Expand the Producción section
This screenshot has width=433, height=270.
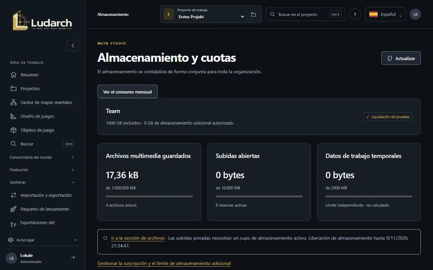(42, 170)
